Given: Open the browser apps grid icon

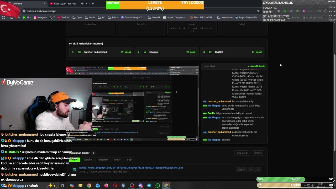Looking at the screenshot, I should pos(3,18).
